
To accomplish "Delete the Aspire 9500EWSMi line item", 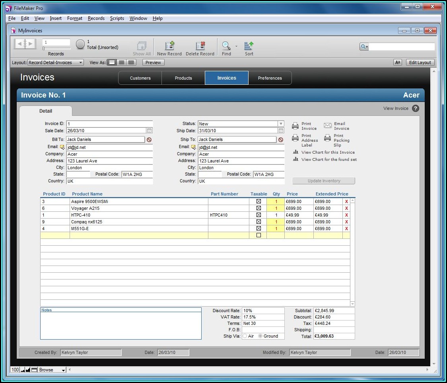I will click(346, 202).
